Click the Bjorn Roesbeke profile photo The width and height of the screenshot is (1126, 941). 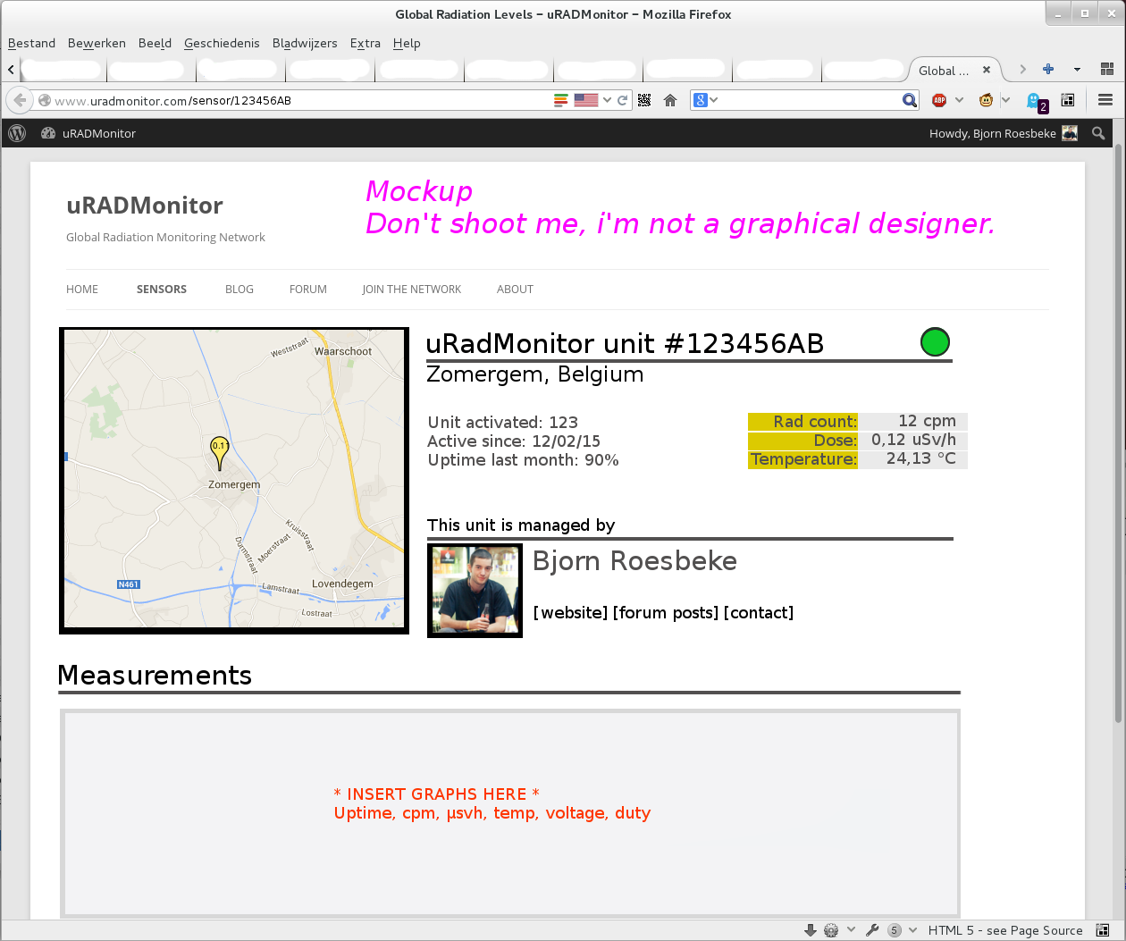pos(475,591)
